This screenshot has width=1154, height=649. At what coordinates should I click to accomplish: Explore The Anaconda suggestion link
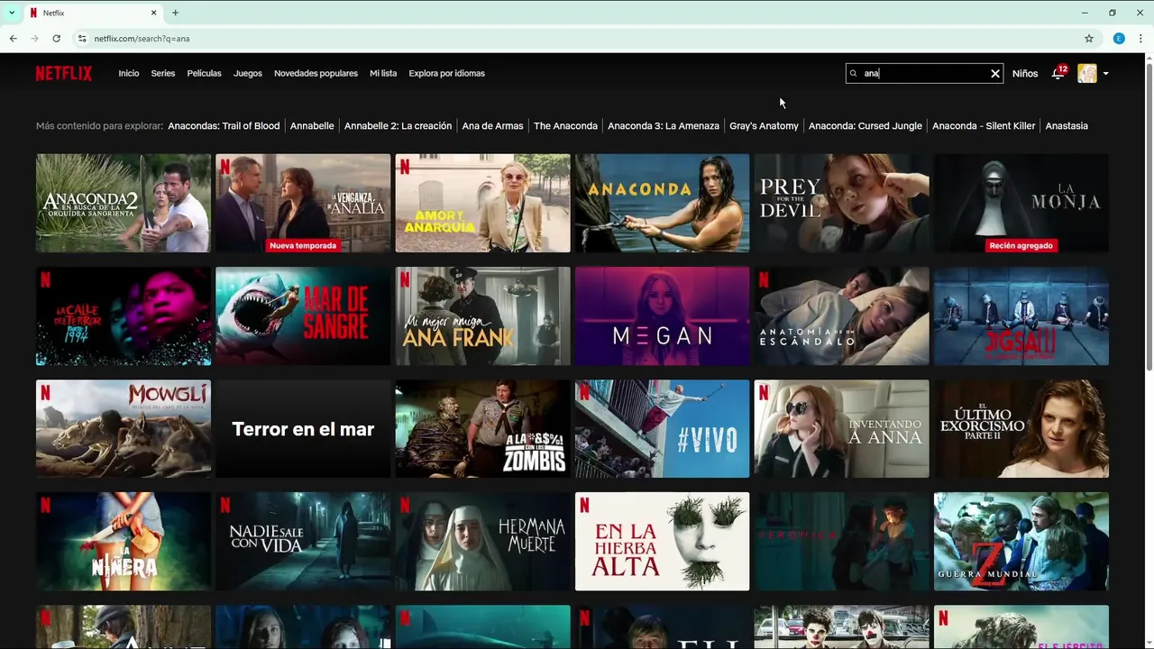pyautogui.click(x=565, y=126)
